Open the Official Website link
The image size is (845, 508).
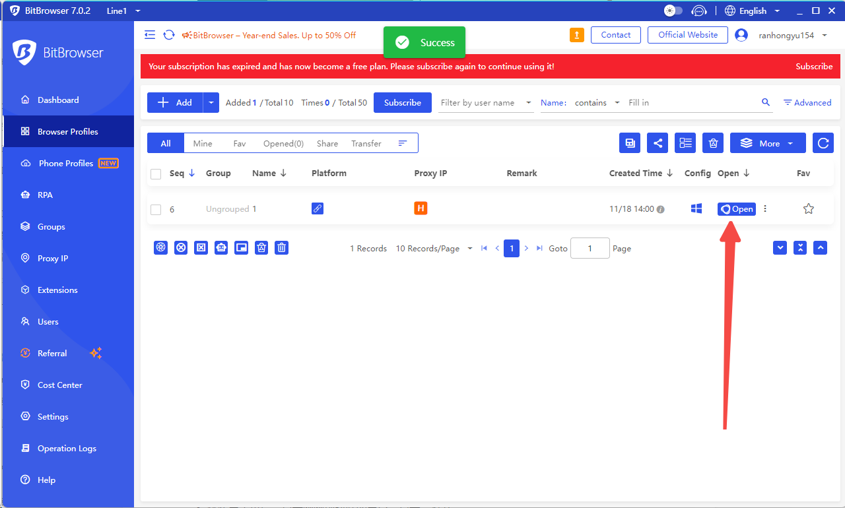tap(688, 35)
